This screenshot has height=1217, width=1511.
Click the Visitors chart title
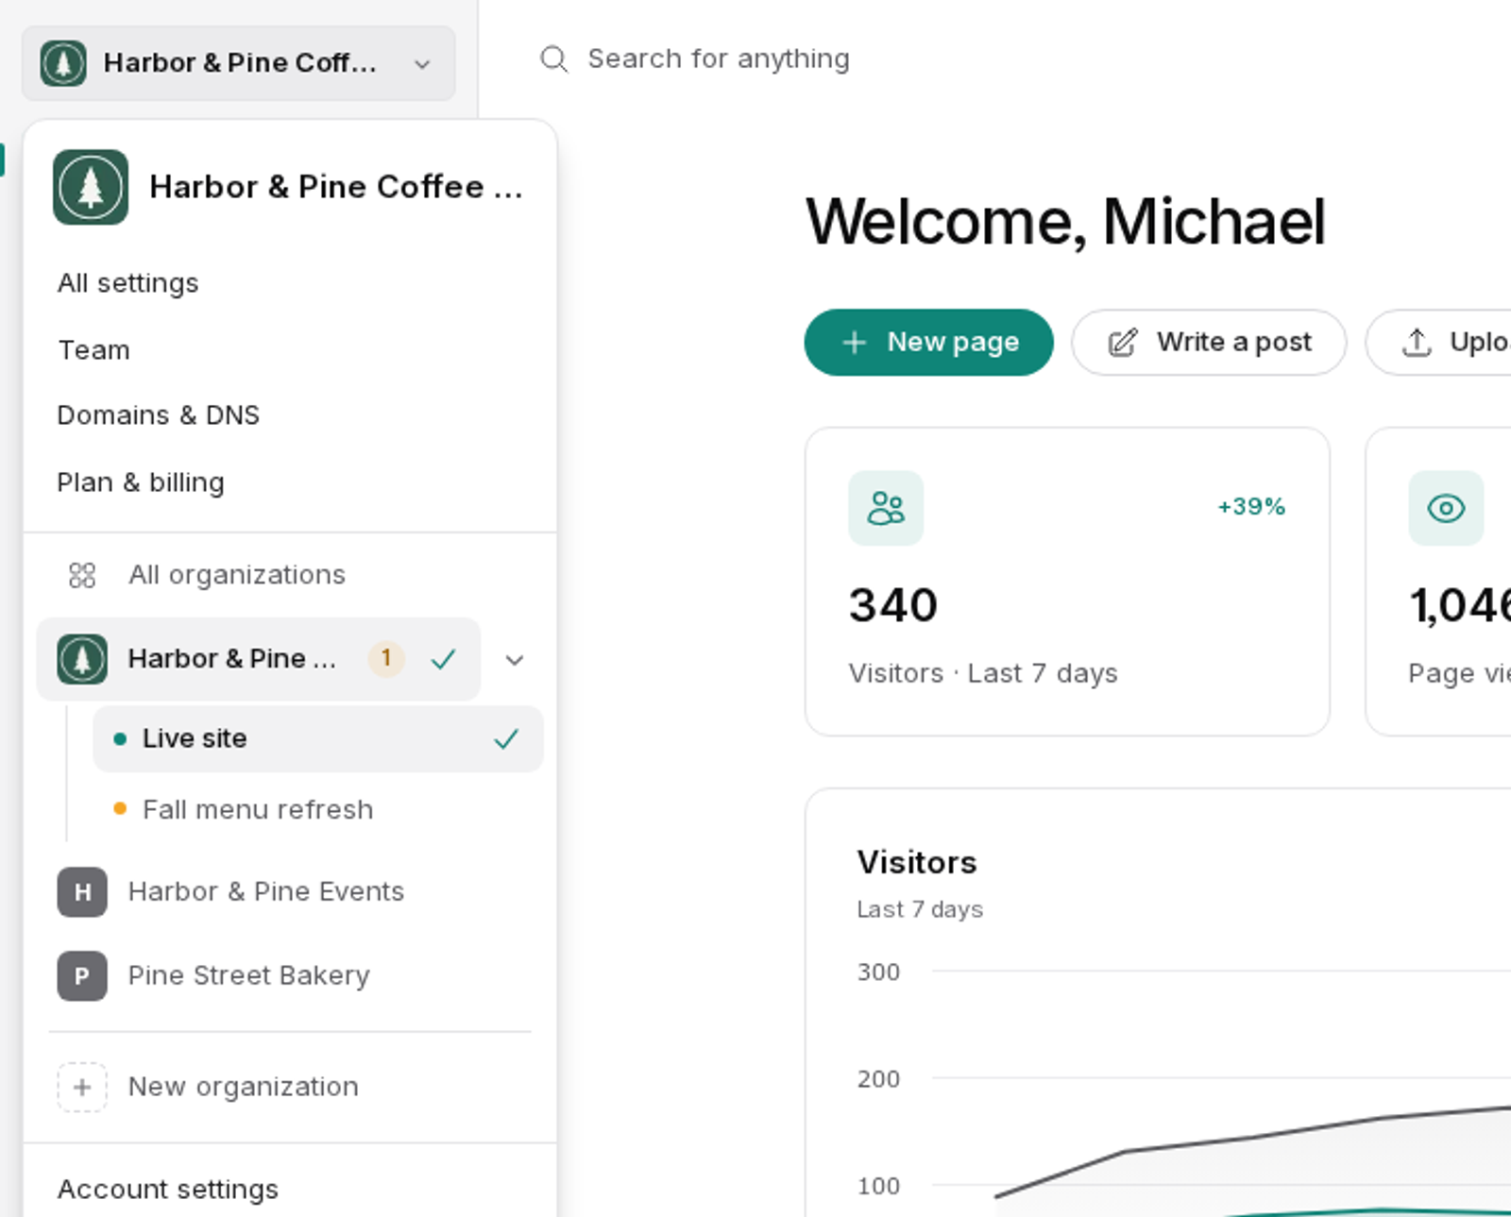(x=917, y=863)
